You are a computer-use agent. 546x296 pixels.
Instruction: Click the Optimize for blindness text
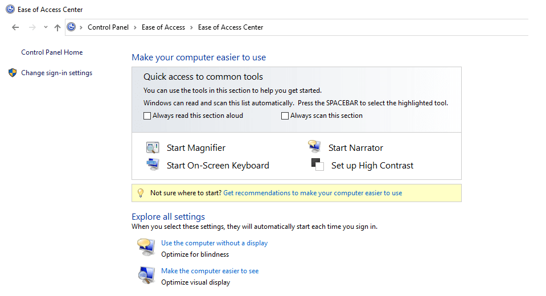coord(195,254)
